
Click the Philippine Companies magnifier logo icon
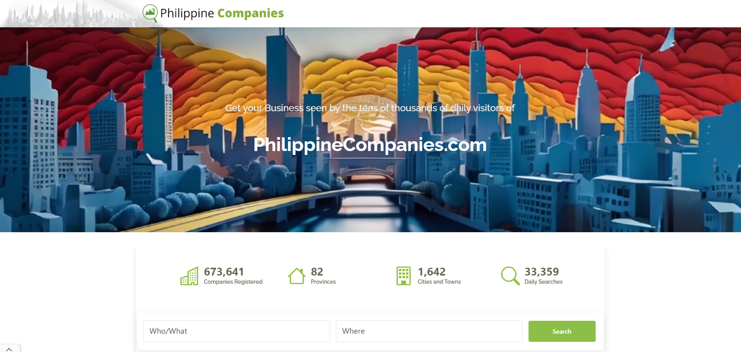coord(150,13)
